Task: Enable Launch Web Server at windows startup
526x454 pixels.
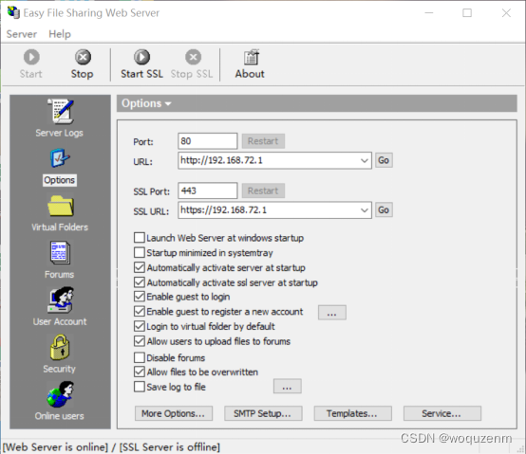Action: pos(140,238)
